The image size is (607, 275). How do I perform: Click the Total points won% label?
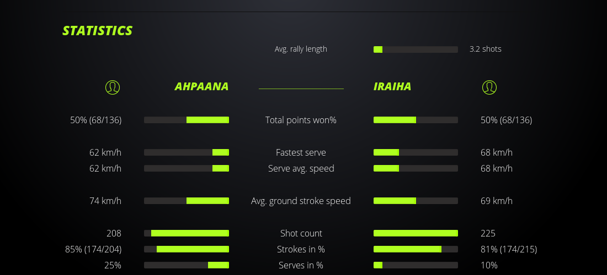click(x=301, y=120)
